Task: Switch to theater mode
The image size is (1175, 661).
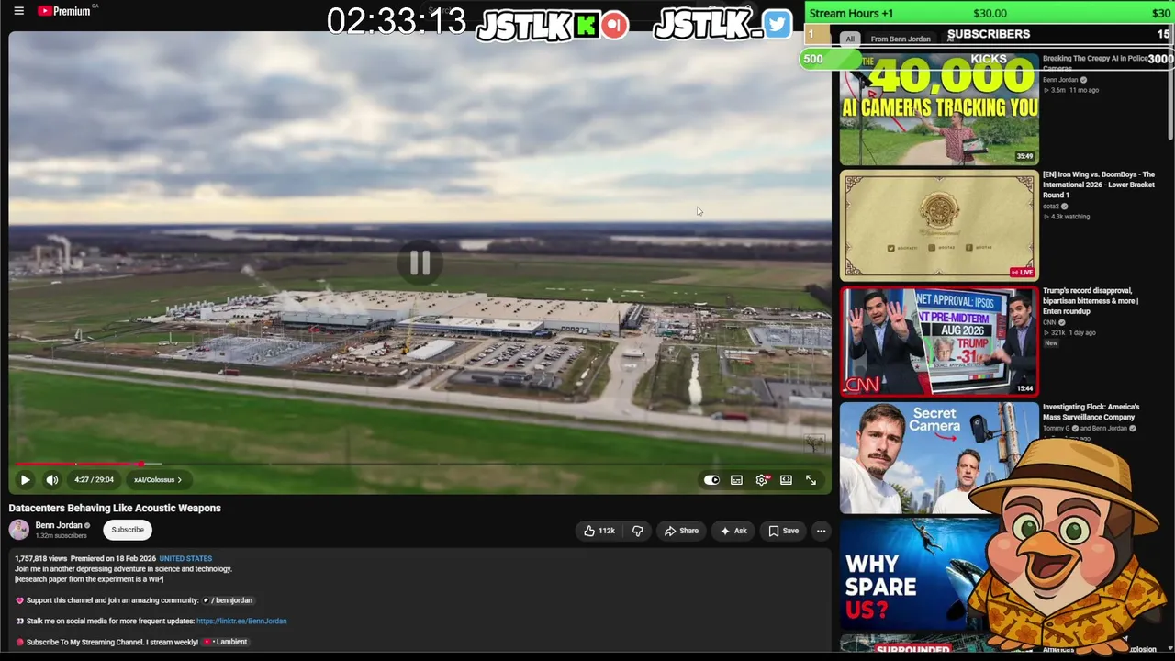Action: pyautogui.click(x=786, y=479)
